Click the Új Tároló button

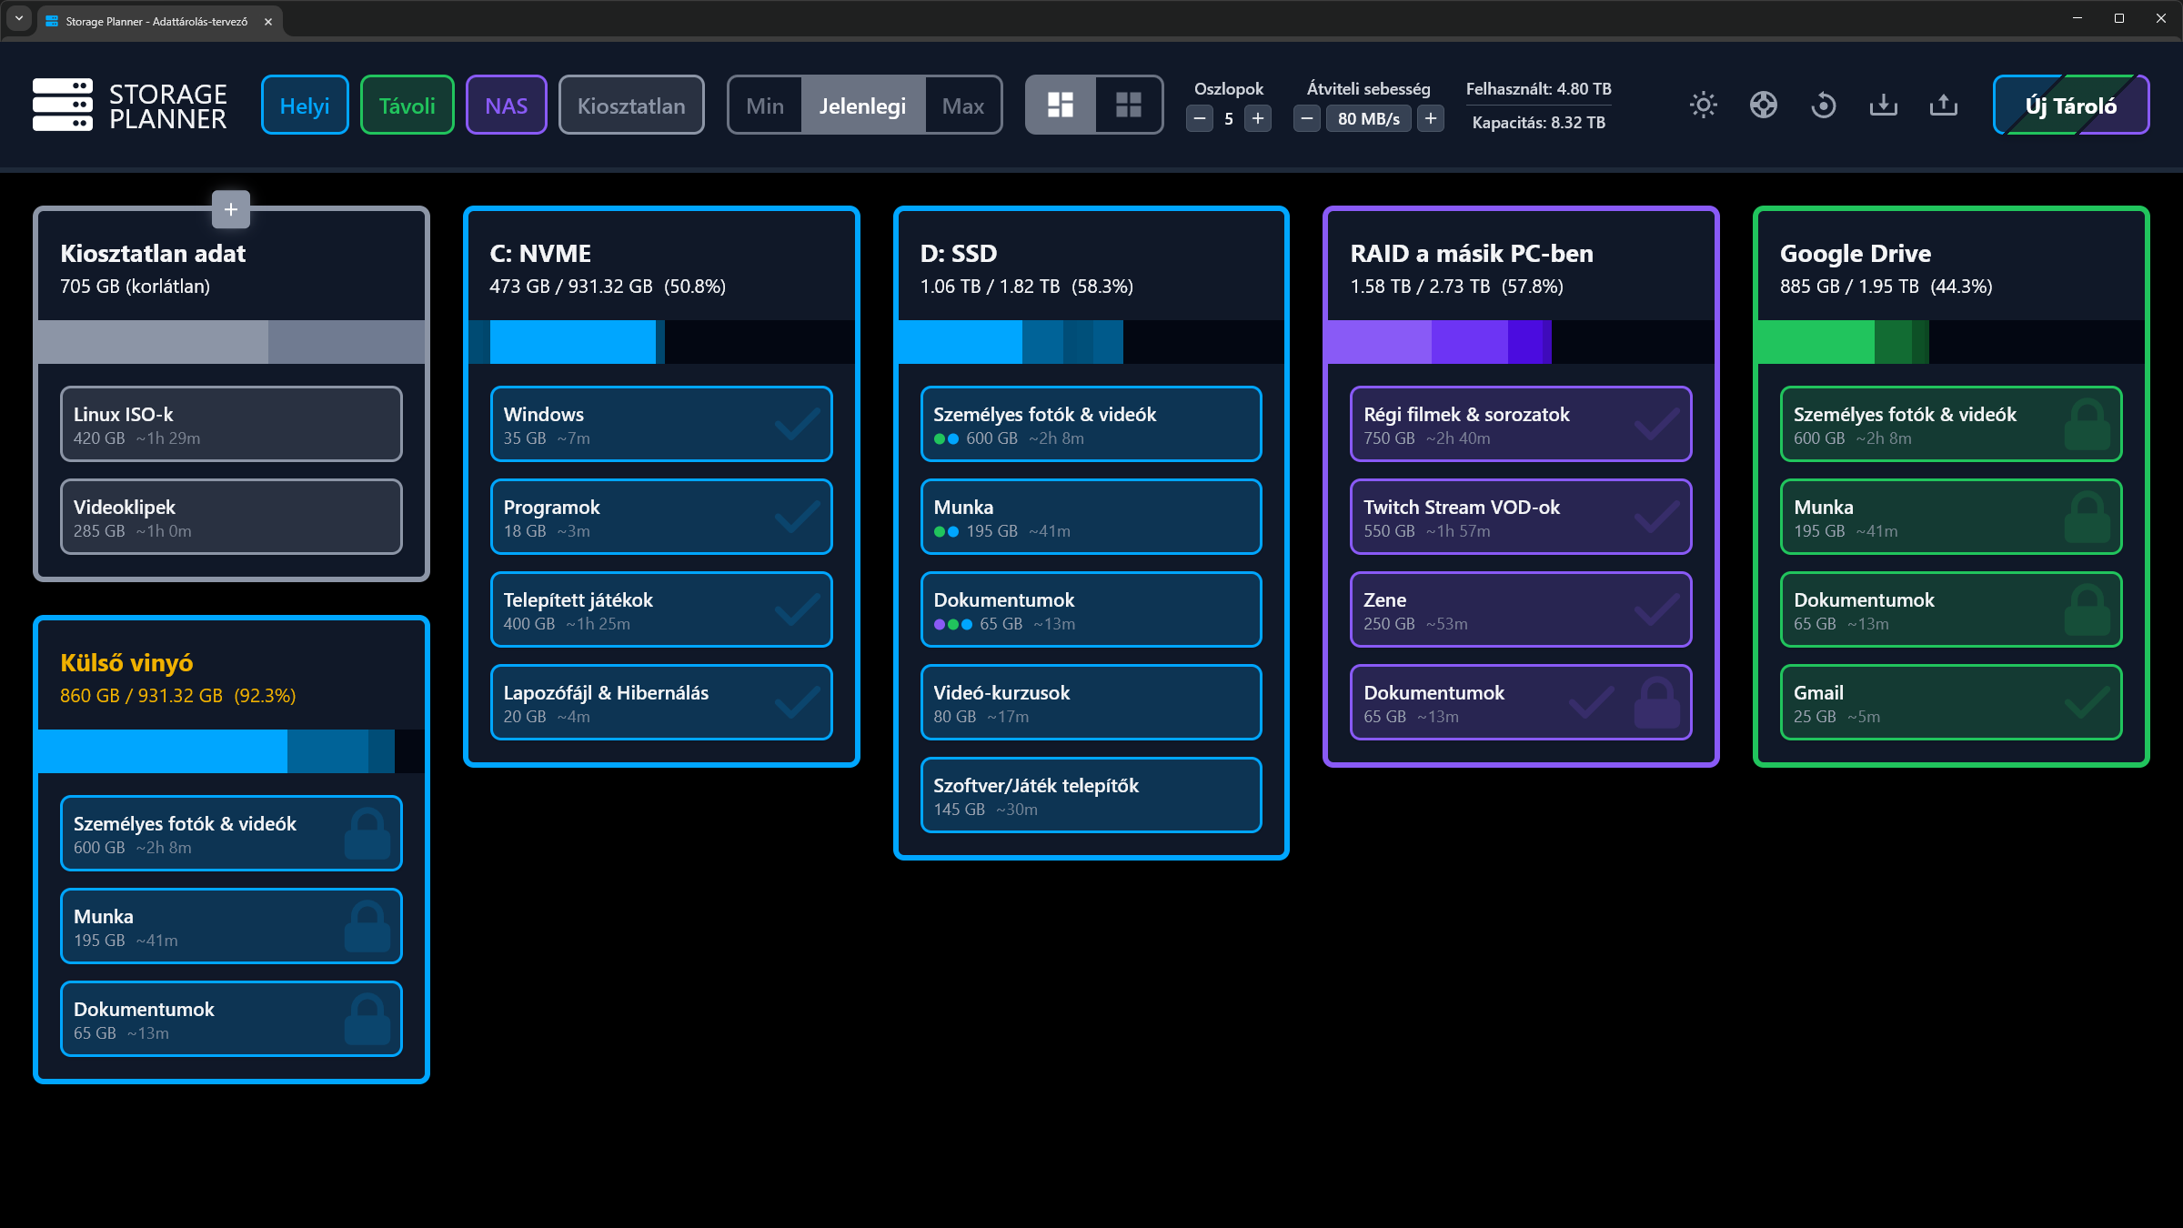(x=2070, y=106)
